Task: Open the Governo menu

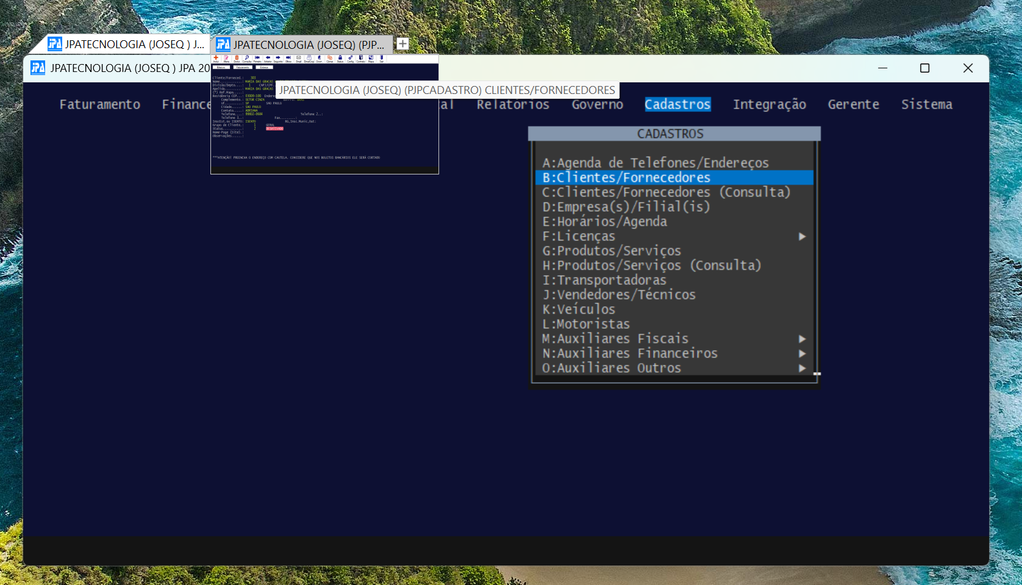Action: (597, 104)
